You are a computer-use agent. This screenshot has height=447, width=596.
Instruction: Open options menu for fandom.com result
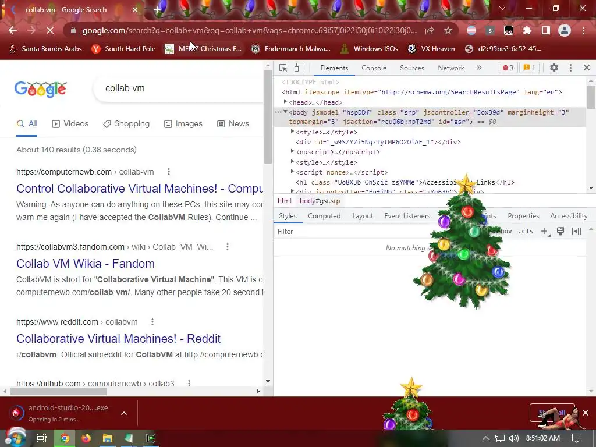click(228, 247)
